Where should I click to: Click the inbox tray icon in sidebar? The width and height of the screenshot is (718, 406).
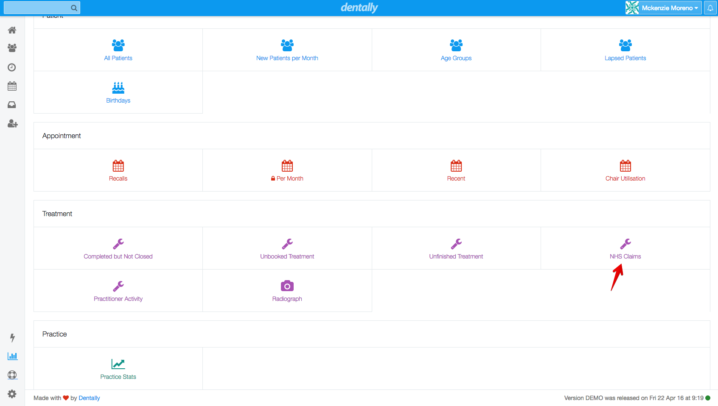(12, 105)
